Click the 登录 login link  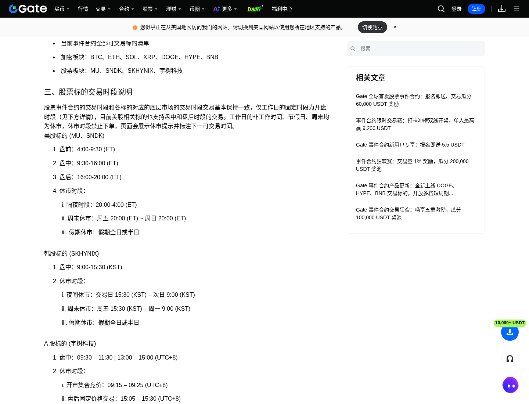(457, 9)
